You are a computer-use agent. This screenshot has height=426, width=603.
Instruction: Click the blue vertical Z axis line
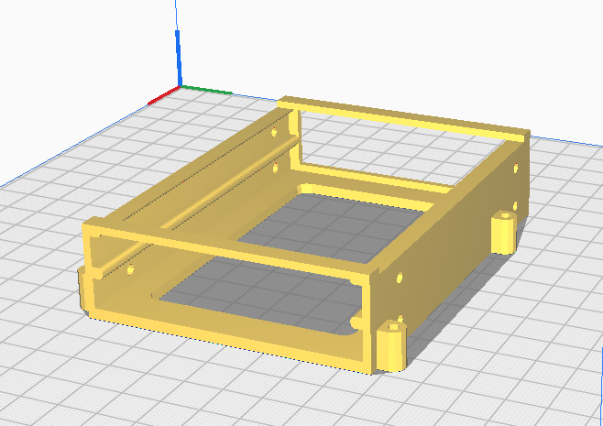178,43
